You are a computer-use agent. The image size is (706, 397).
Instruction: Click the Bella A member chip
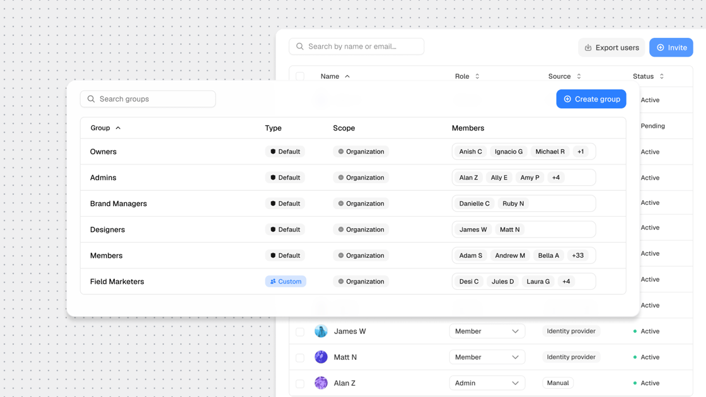[x=548, y=255]
